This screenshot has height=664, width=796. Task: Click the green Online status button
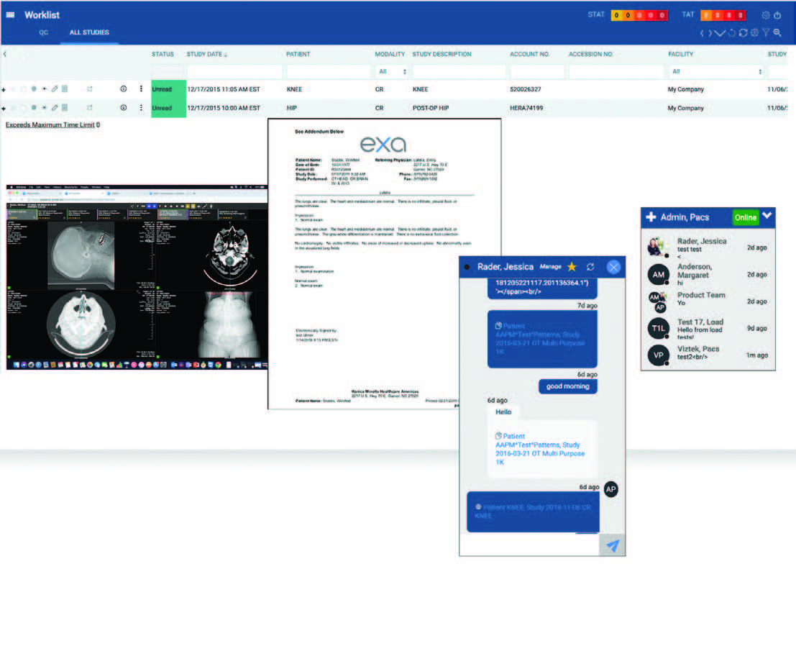(x=746, y=217)
